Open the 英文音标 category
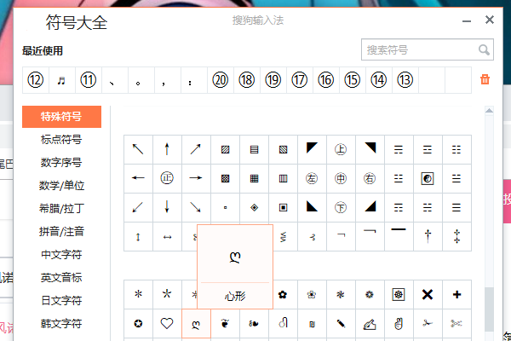The width and height of the screenshot is (511, 341). pyautogui.click(x=61, y=277)
